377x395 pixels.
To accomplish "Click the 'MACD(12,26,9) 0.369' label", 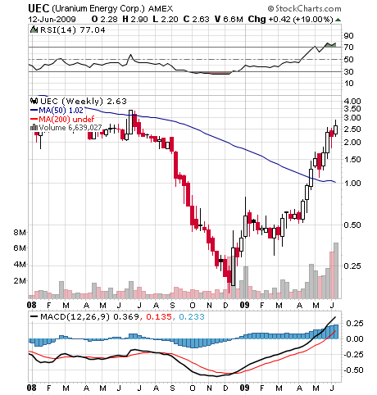I will coord(89,317).
